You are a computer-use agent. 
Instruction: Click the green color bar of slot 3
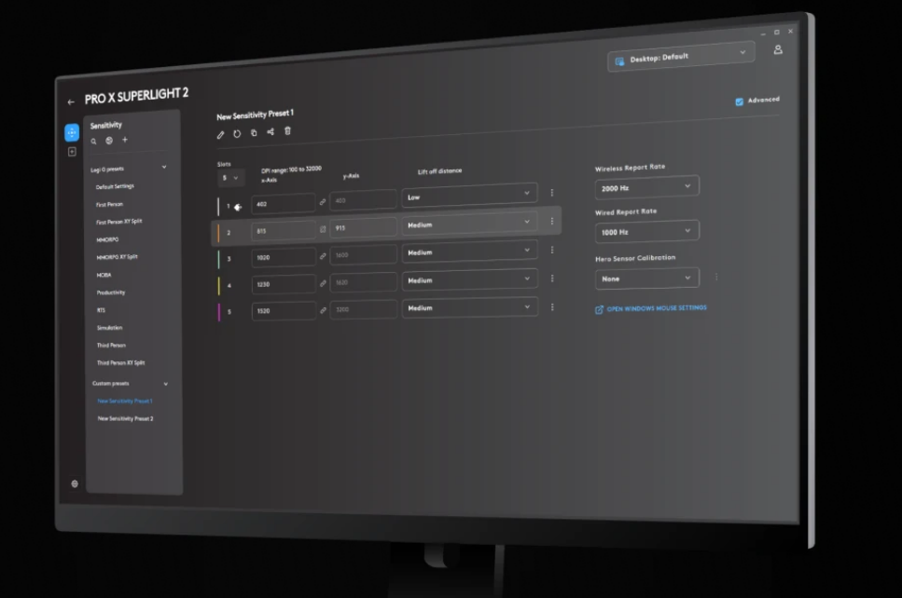(218, 259)
